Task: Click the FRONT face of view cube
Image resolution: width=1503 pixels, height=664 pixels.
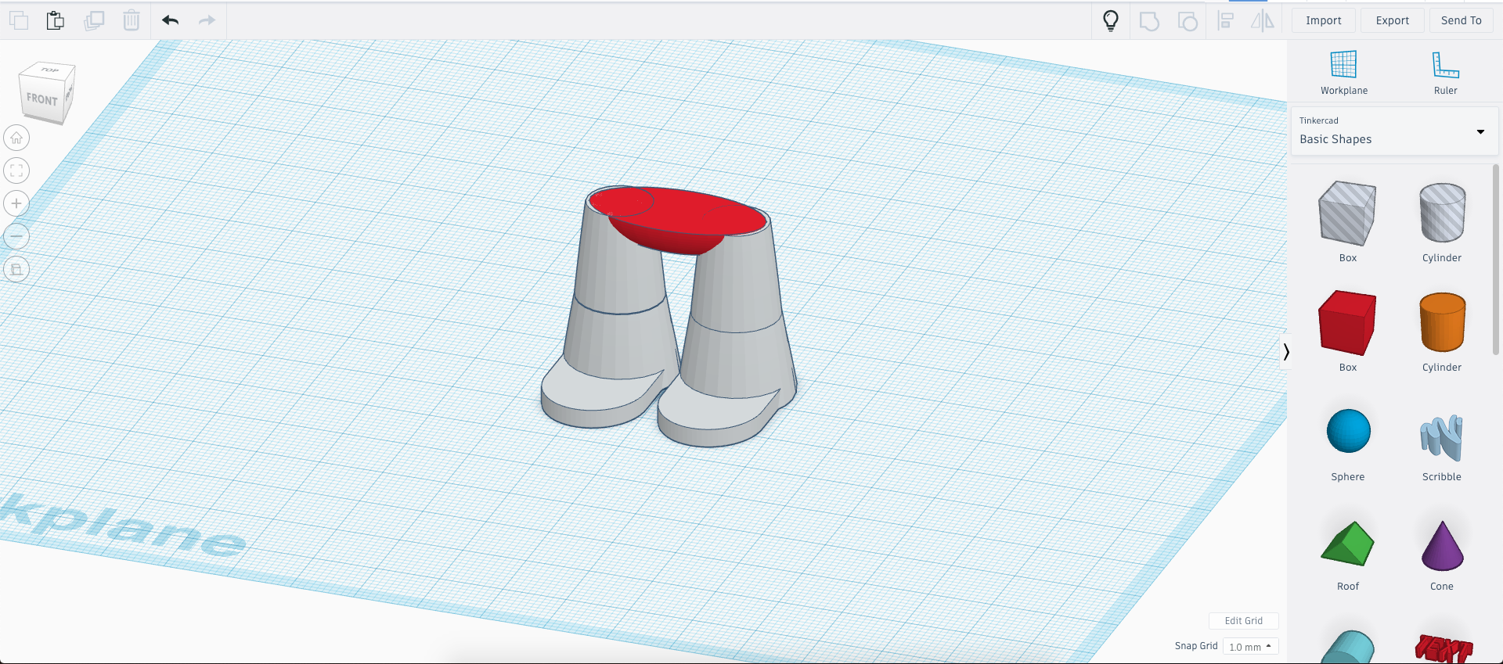Action: click(42, 99)
